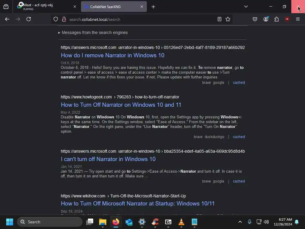Expand Messages from the search engines
Screen dimensions: 305x229
pyautogui.click(x=93, y=33)
